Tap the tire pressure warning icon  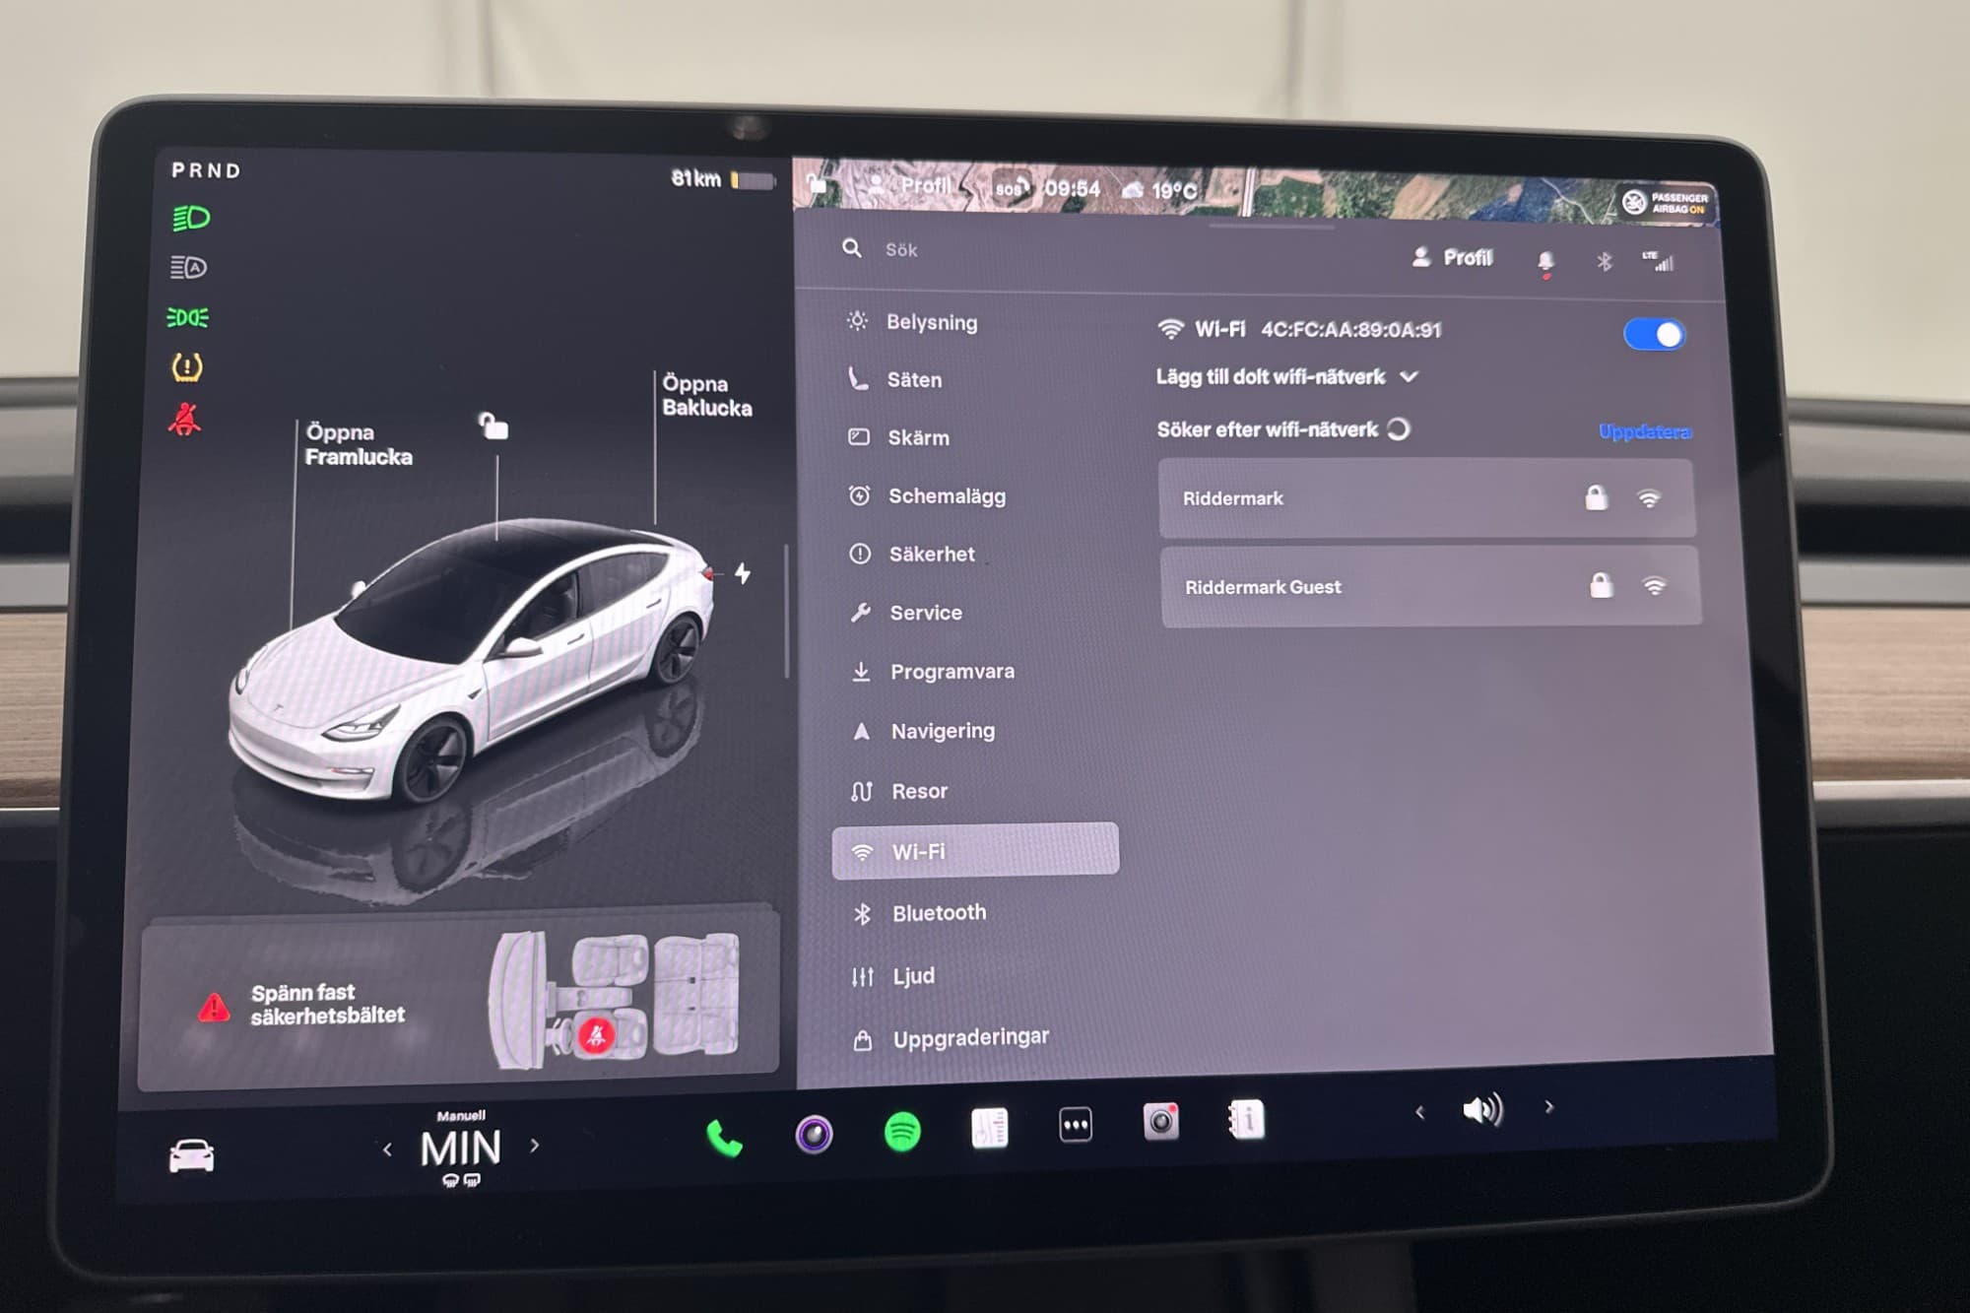click(187, 367)
